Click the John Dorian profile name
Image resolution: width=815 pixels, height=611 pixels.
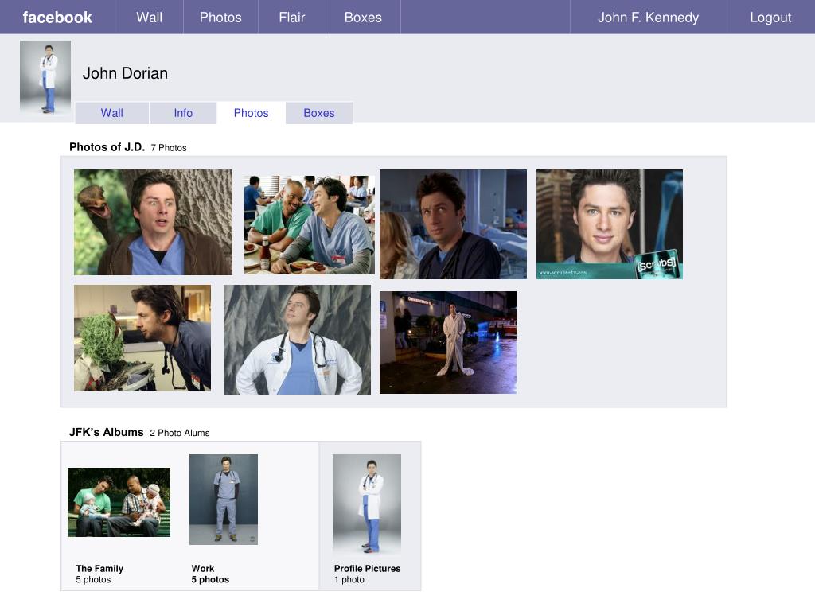pos(125,73)
